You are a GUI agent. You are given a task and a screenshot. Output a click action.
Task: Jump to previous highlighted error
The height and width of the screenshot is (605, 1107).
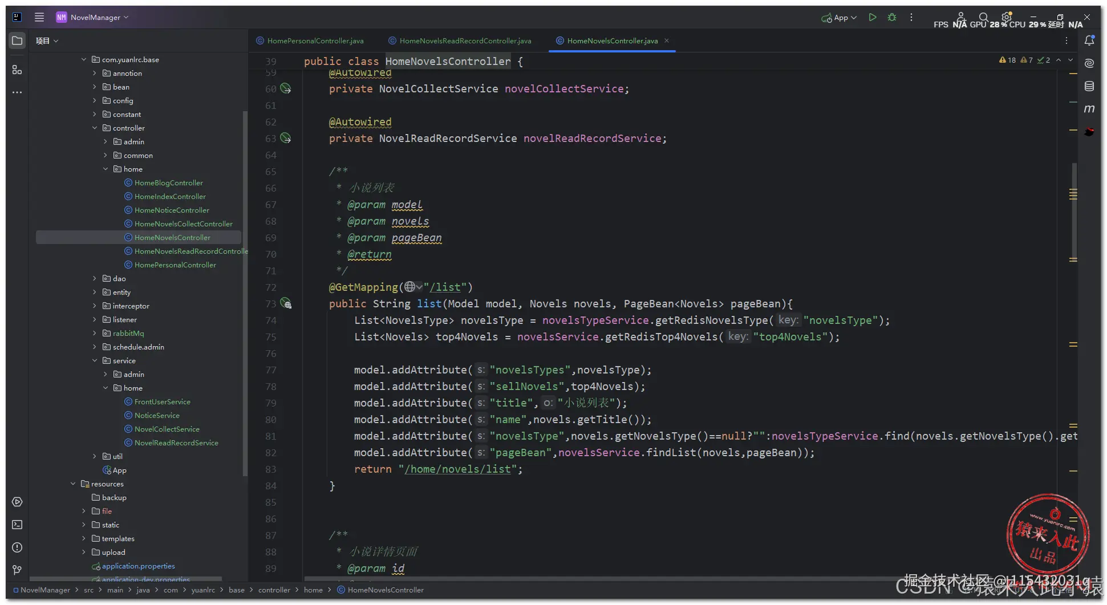point(1059,60)
